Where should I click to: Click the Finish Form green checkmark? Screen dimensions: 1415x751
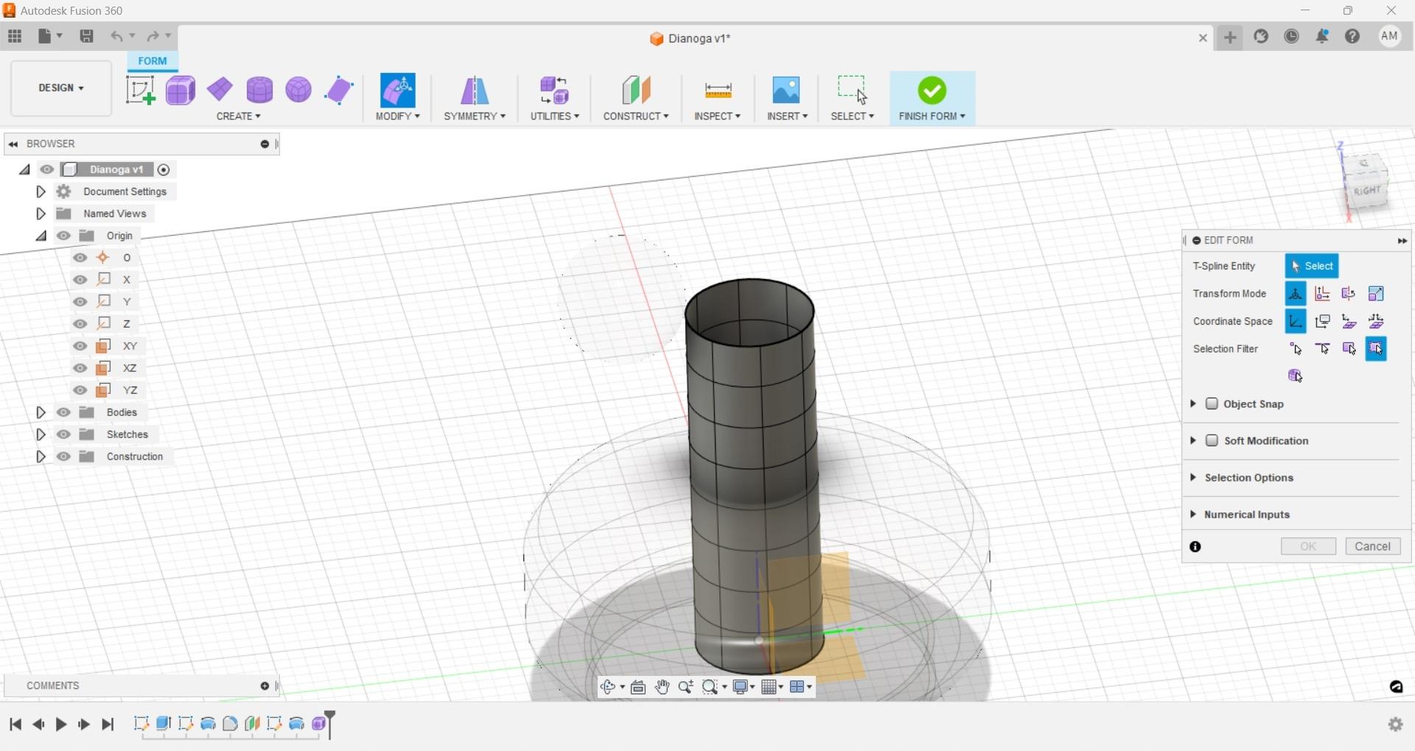point(932,91)
